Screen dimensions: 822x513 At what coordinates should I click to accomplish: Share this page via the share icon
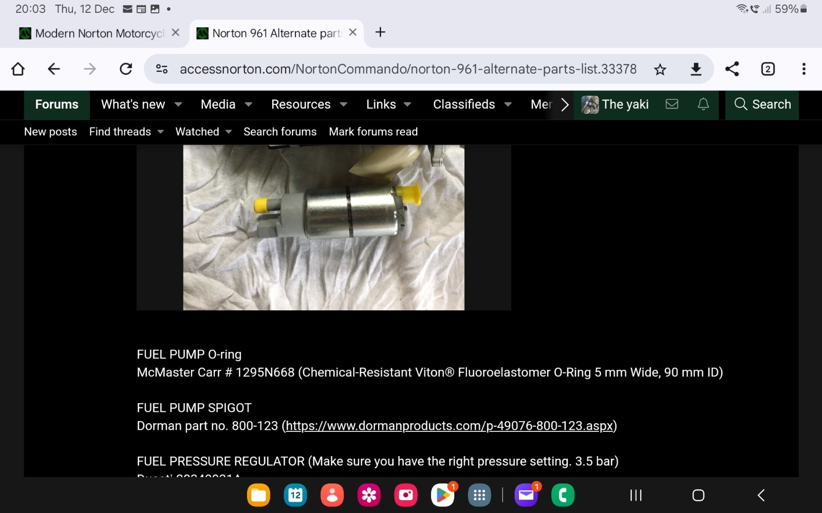[732, 69]
